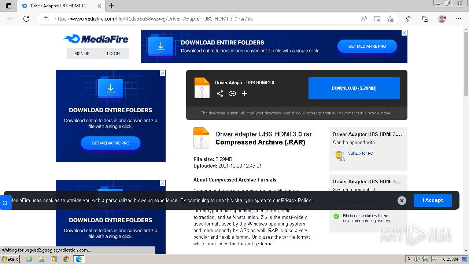
Task: Close the second left sidebar ad
Action: point(162,183)
